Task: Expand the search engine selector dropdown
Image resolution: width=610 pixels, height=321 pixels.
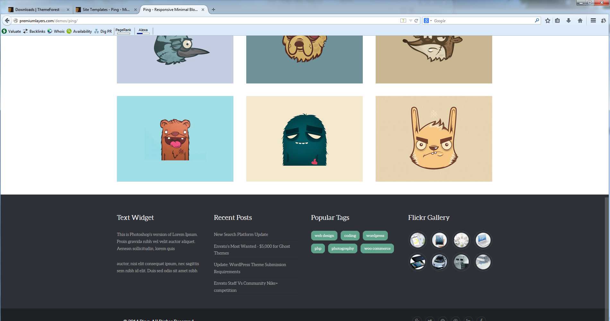Action: tap(428, 21)
